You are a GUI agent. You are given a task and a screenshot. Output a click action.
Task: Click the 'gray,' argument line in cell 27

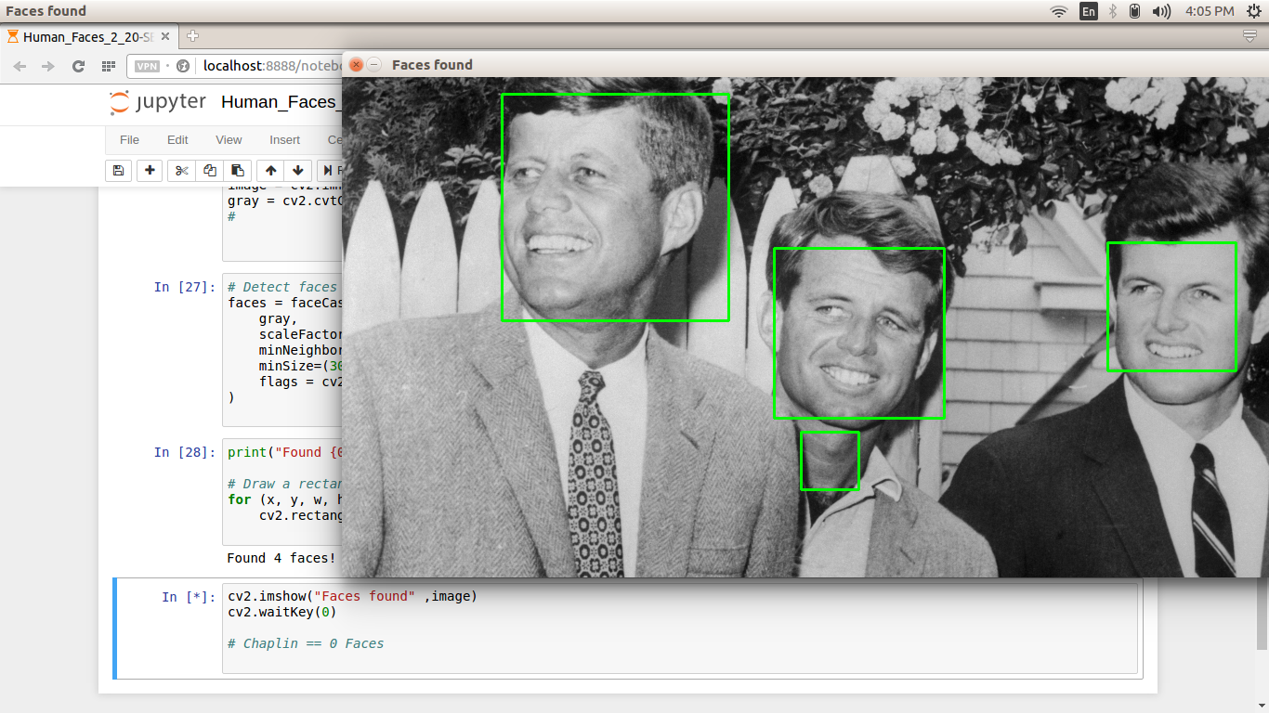click(x=279, y=318)
